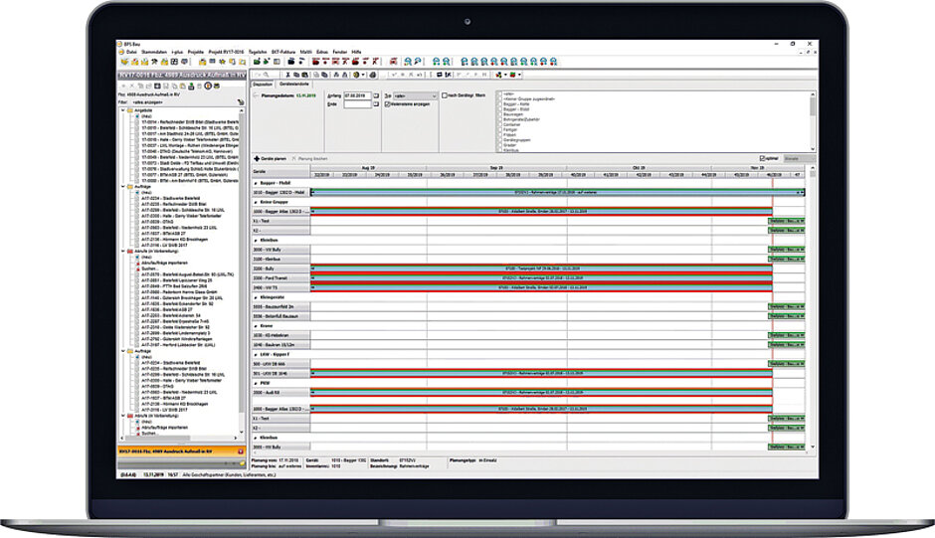
Task: Toggle the 'optimal' checkbox
Action: click(763, 159)
